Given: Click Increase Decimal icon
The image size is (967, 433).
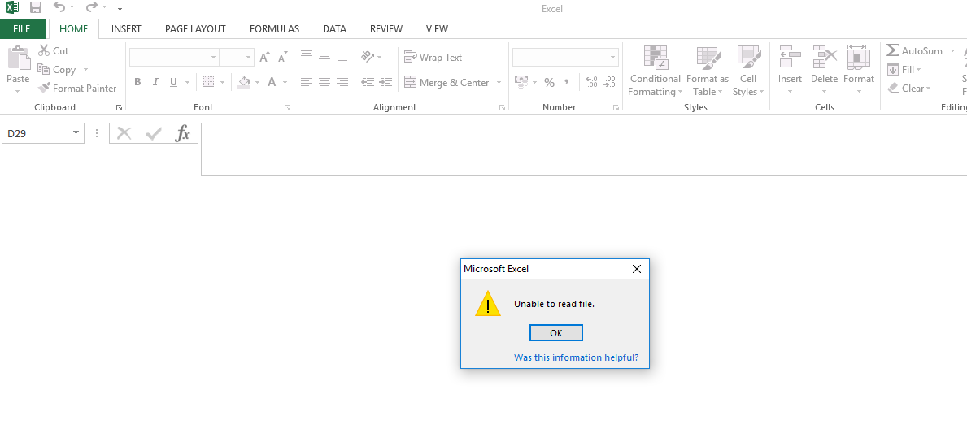Looking at the screenshot, I should 591,82.
